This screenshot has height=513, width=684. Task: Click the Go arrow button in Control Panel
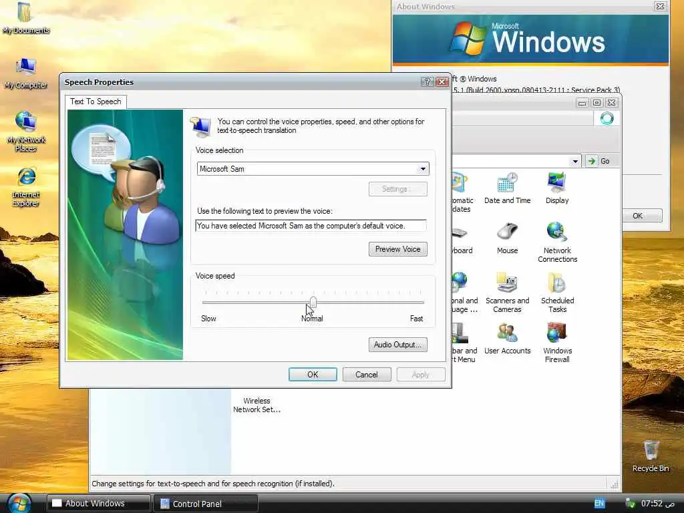click(x=598, y=161)
